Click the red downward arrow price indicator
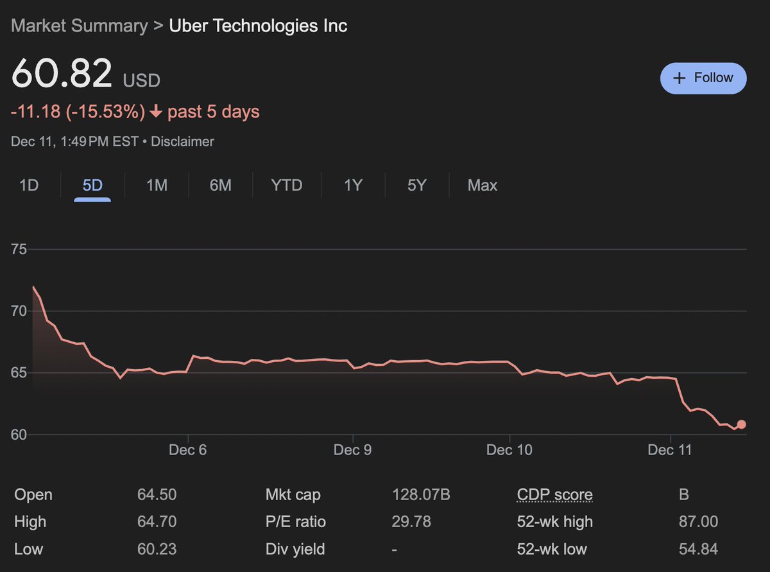This screenshot has height=572, width=770. point(155,111)
